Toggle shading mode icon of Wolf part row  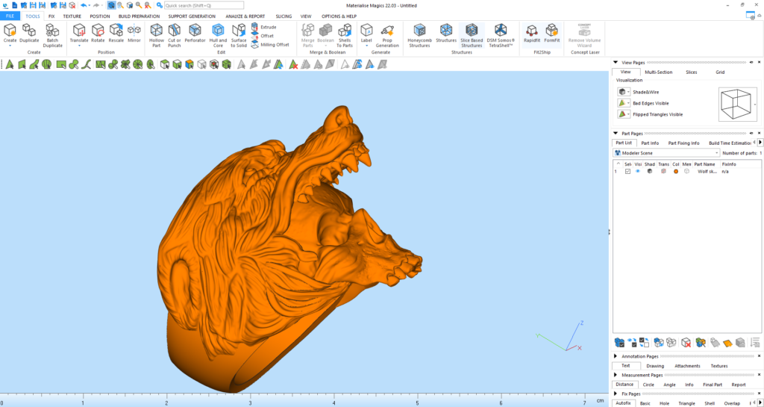[650, 172]
